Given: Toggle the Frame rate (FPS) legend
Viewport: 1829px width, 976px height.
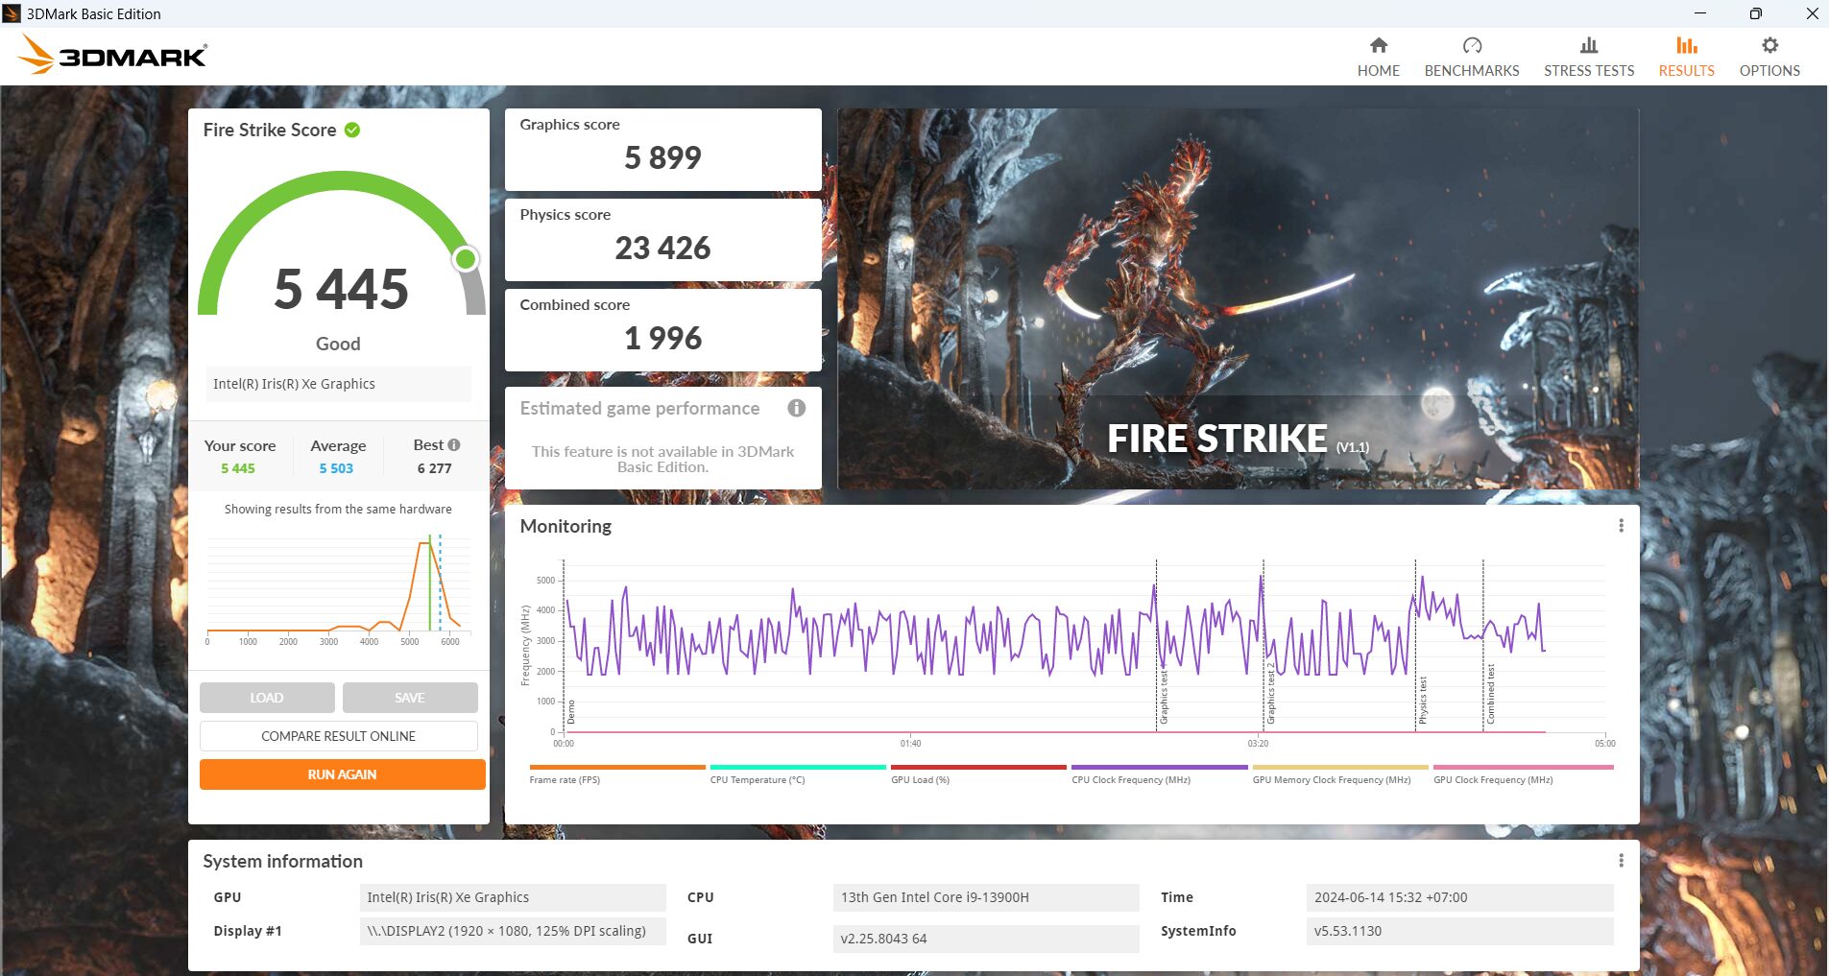Looking at the screenshot, I should 617,775.
